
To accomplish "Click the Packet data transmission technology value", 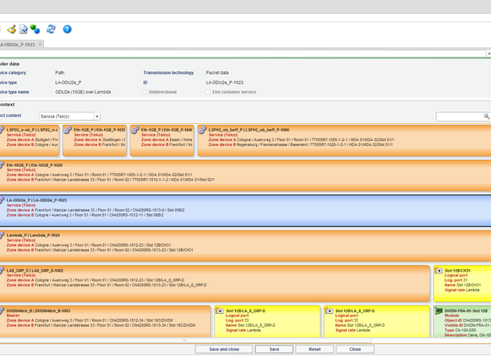I will tap(217, 72).
